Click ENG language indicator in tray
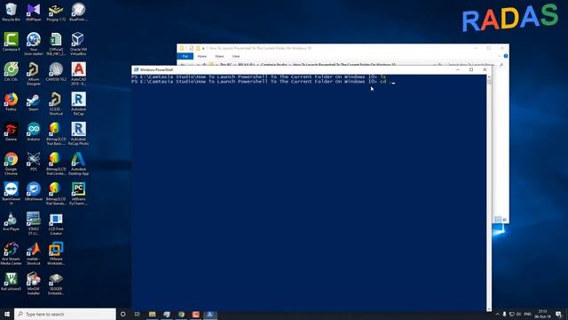Screen dimensions: 568x320 click(x=527, y=314)
